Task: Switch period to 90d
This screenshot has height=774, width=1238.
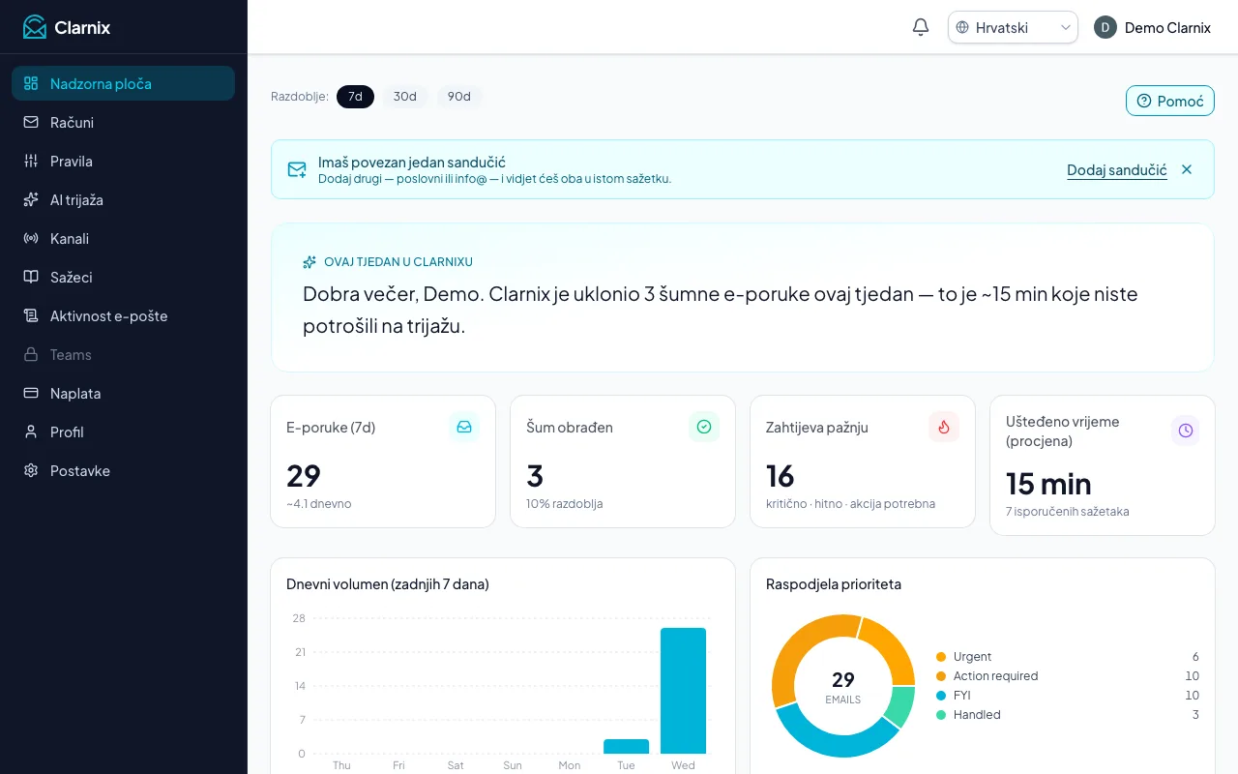Action: coord(459,97)
